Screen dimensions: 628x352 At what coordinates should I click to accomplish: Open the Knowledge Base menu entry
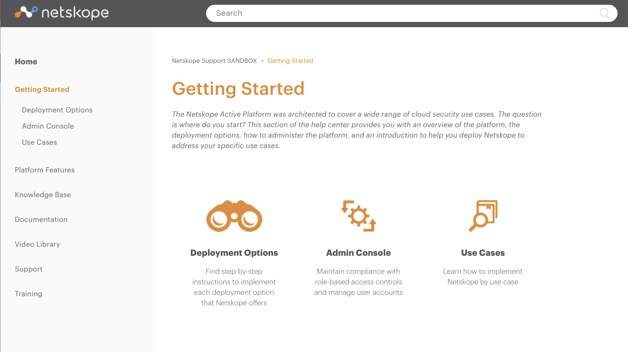43,195
